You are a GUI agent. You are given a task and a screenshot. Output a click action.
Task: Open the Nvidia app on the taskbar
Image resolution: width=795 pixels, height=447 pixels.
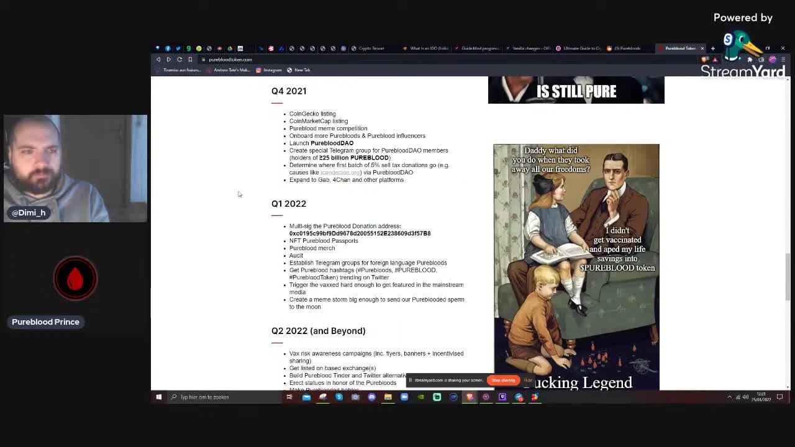(x=420, y=397)
